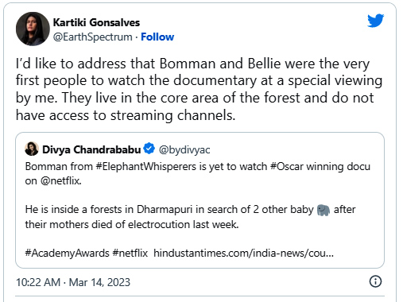Follow the @EarthSpectrum account

pyautogui.click(x=157, y=37)
